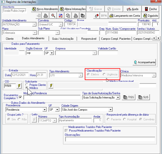Open Campos Compl. Pacientes tab
This screenshot has width=162, height=154.
click(x=116, y=39)
